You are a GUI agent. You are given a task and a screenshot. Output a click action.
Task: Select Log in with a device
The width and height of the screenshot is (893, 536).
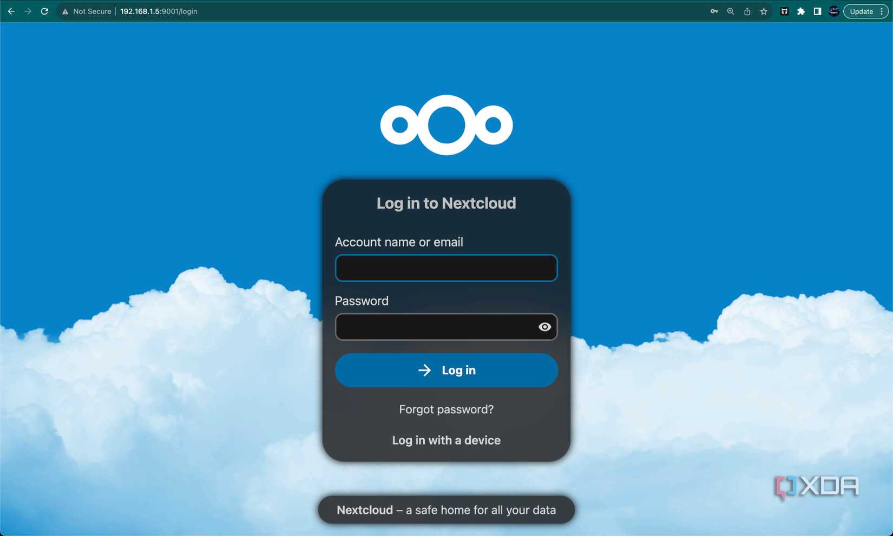(446, 440)
